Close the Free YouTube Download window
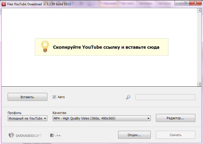This screenshot has height=144, width=203. (195, 3)
